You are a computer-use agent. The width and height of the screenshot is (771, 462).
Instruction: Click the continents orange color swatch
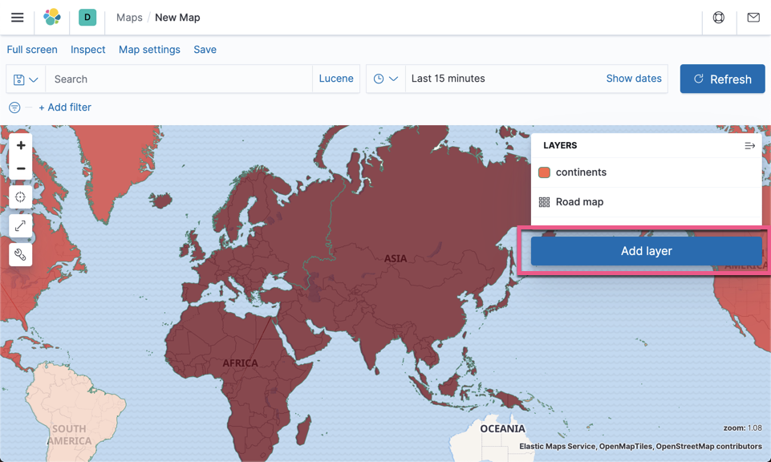point(544,172)
